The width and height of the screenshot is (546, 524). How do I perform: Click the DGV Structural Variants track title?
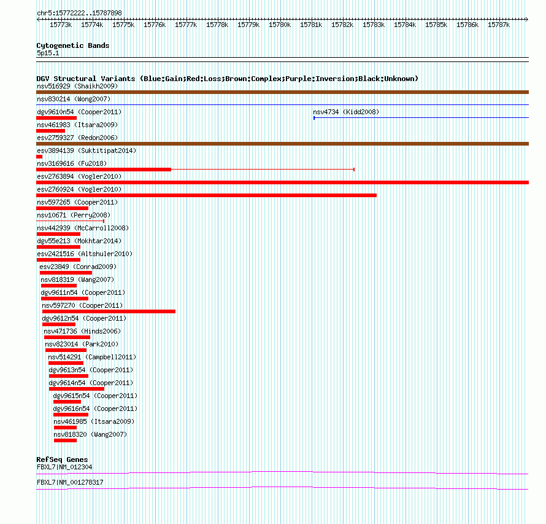[x=228, y=79]
